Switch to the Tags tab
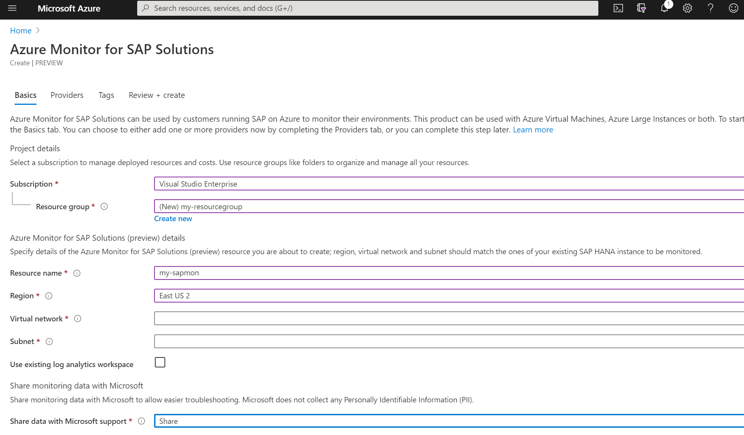This screenshot has width=744, height=435. (106, 95)
